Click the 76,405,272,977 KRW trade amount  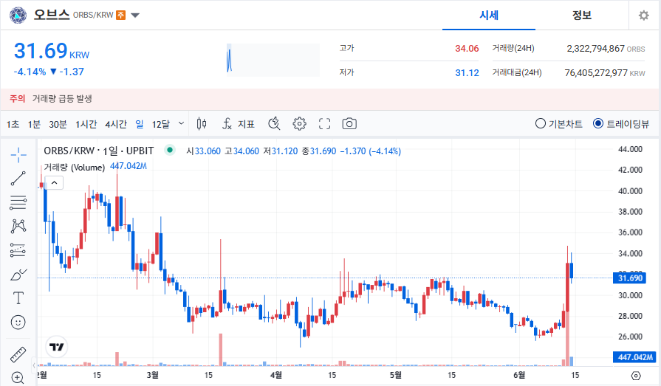(x=605, y=73)
